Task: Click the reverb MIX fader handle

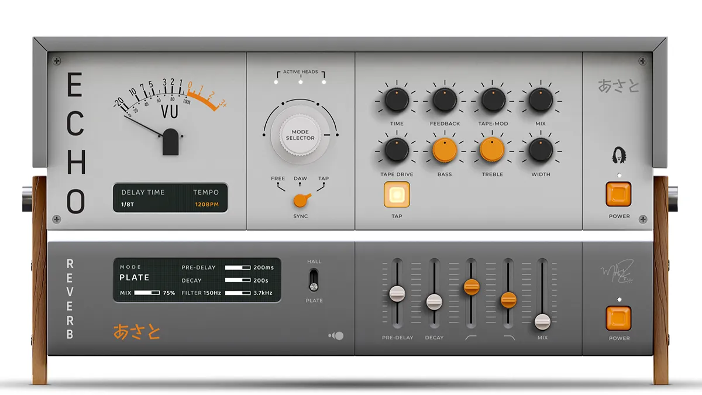Action: coord(542,321)
